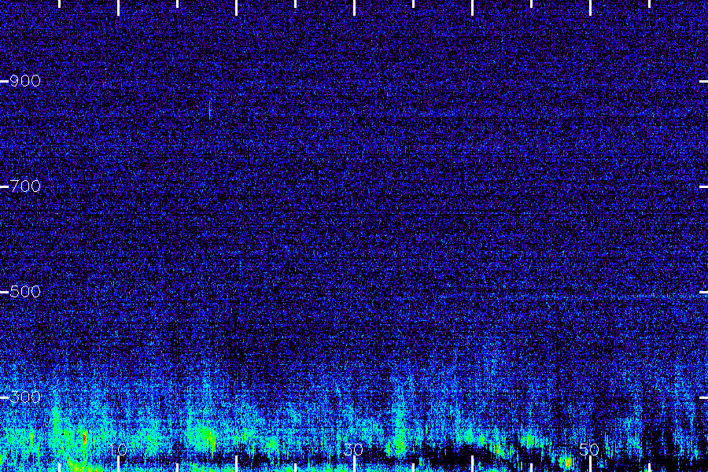Click the 900 frequency axis label

(x=25, y=81)
